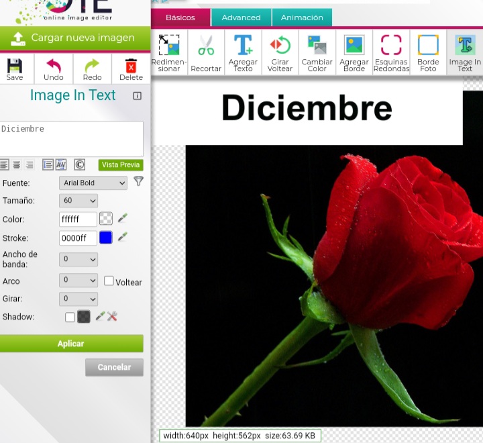Select the Recortar crop tool
The width and height of the screenshot is (483, 443).
tap(206, 53)
